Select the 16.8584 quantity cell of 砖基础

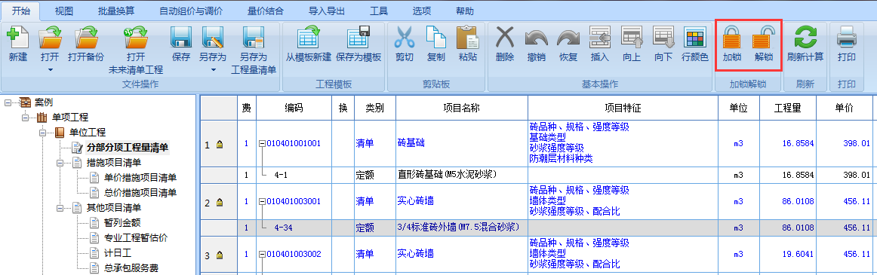point(788,143)
